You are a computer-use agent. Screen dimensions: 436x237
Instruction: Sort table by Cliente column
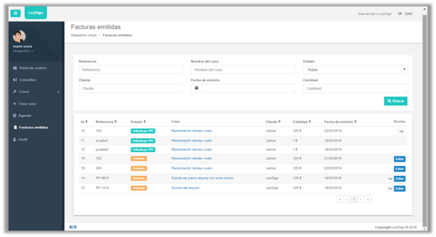tap(273, 122)
